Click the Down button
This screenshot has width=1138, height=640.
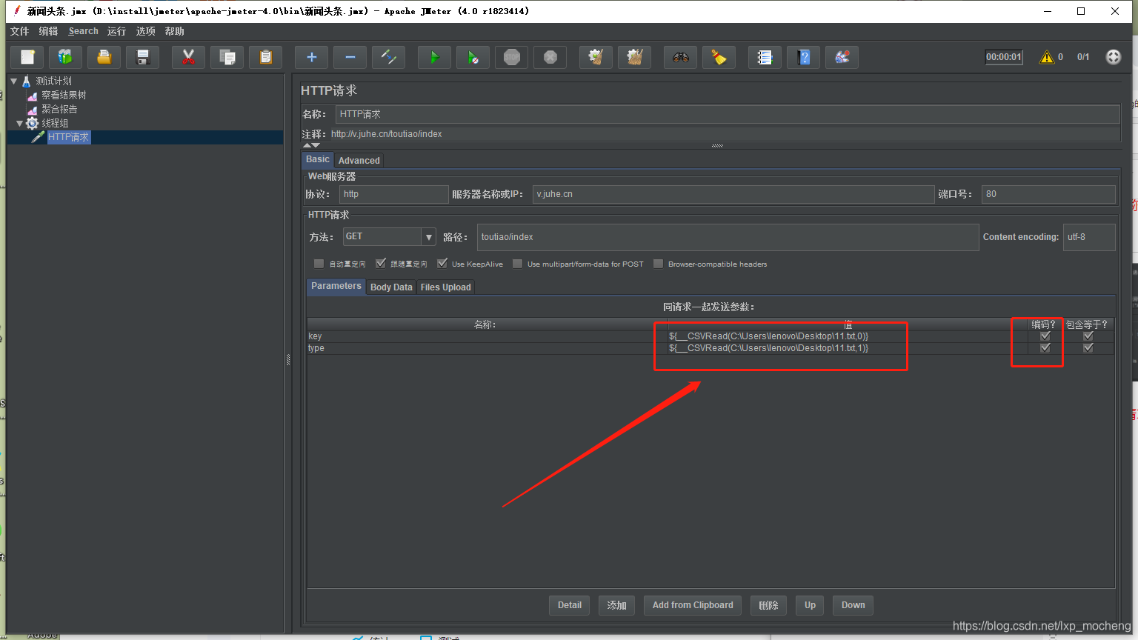click(x=853, y=605)
